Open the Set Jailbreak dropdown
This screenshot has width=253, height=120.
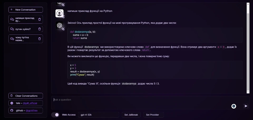131,115
